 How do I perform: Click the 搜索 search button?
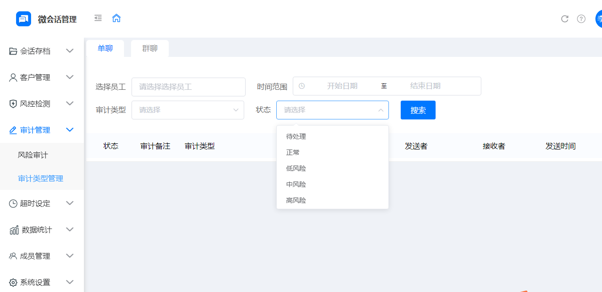(418, 110)
